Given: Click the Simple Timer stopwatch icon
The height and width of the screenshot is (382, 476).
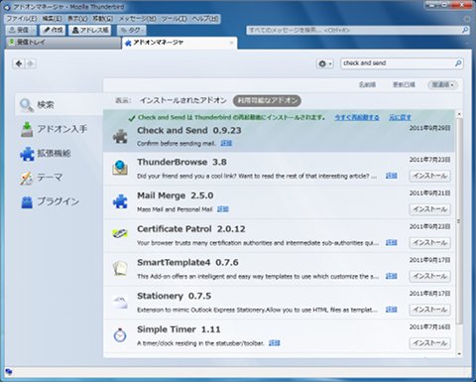Looking at the screenshot, I should [x=120, y=334].
